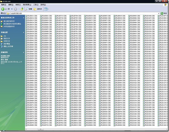This screenshot has width=169, height=132.
Task: Collapse the 檔案及資料夾工作 panel
Action: pos(23,18)
